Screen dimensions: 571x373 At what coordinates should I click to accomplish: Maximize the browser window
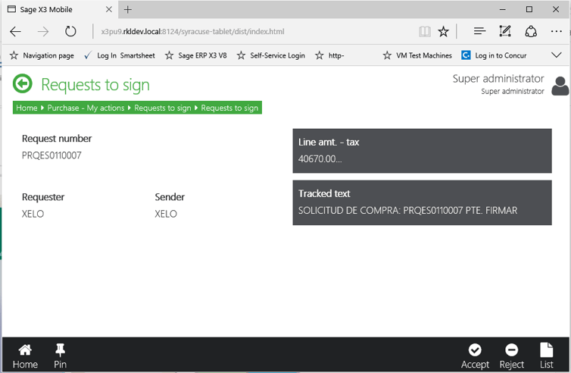pos(529,10)
